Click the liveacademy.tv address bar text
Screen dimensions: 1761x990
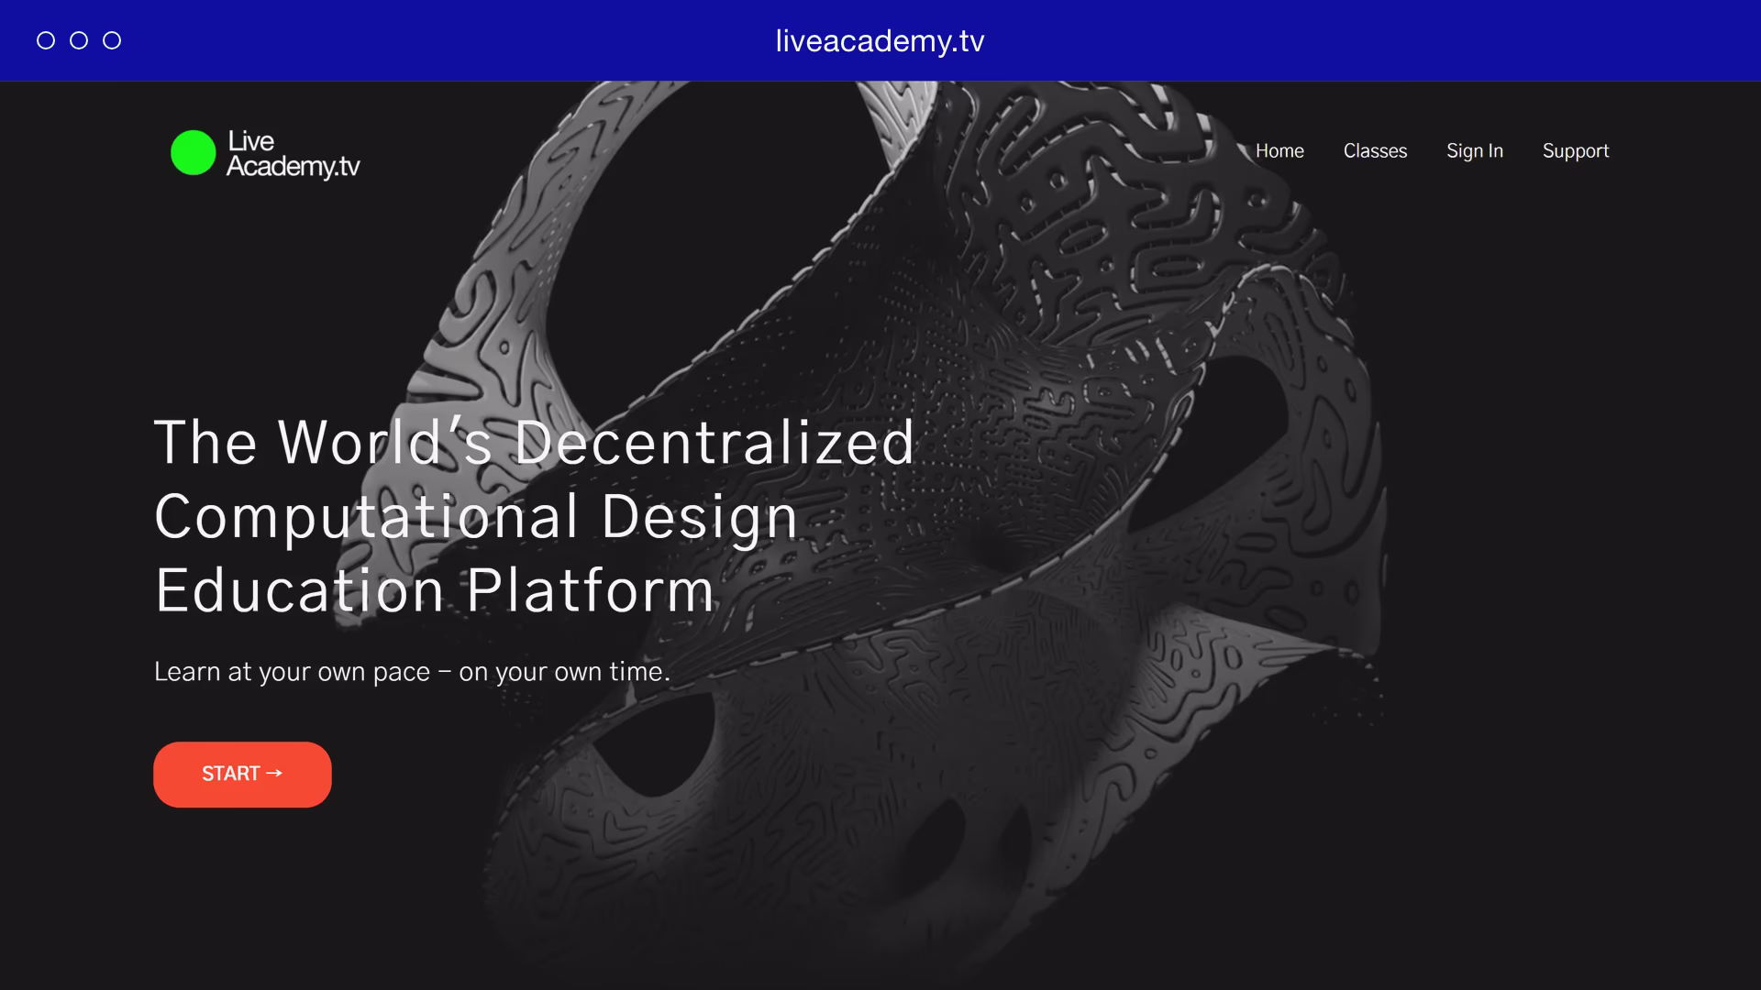tap(880, 40)
